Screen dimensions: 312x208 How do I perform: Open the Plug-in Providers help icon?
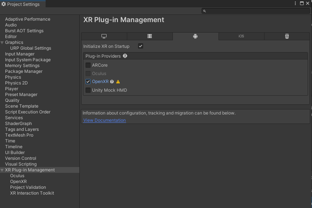point(125,56)
